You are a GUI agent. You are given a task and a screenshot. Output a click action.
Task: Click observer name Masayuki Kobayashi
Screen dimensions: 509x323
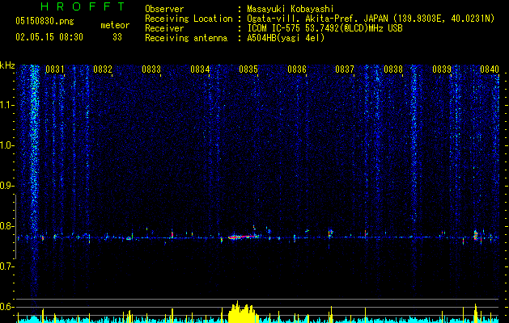pos(291,9)
